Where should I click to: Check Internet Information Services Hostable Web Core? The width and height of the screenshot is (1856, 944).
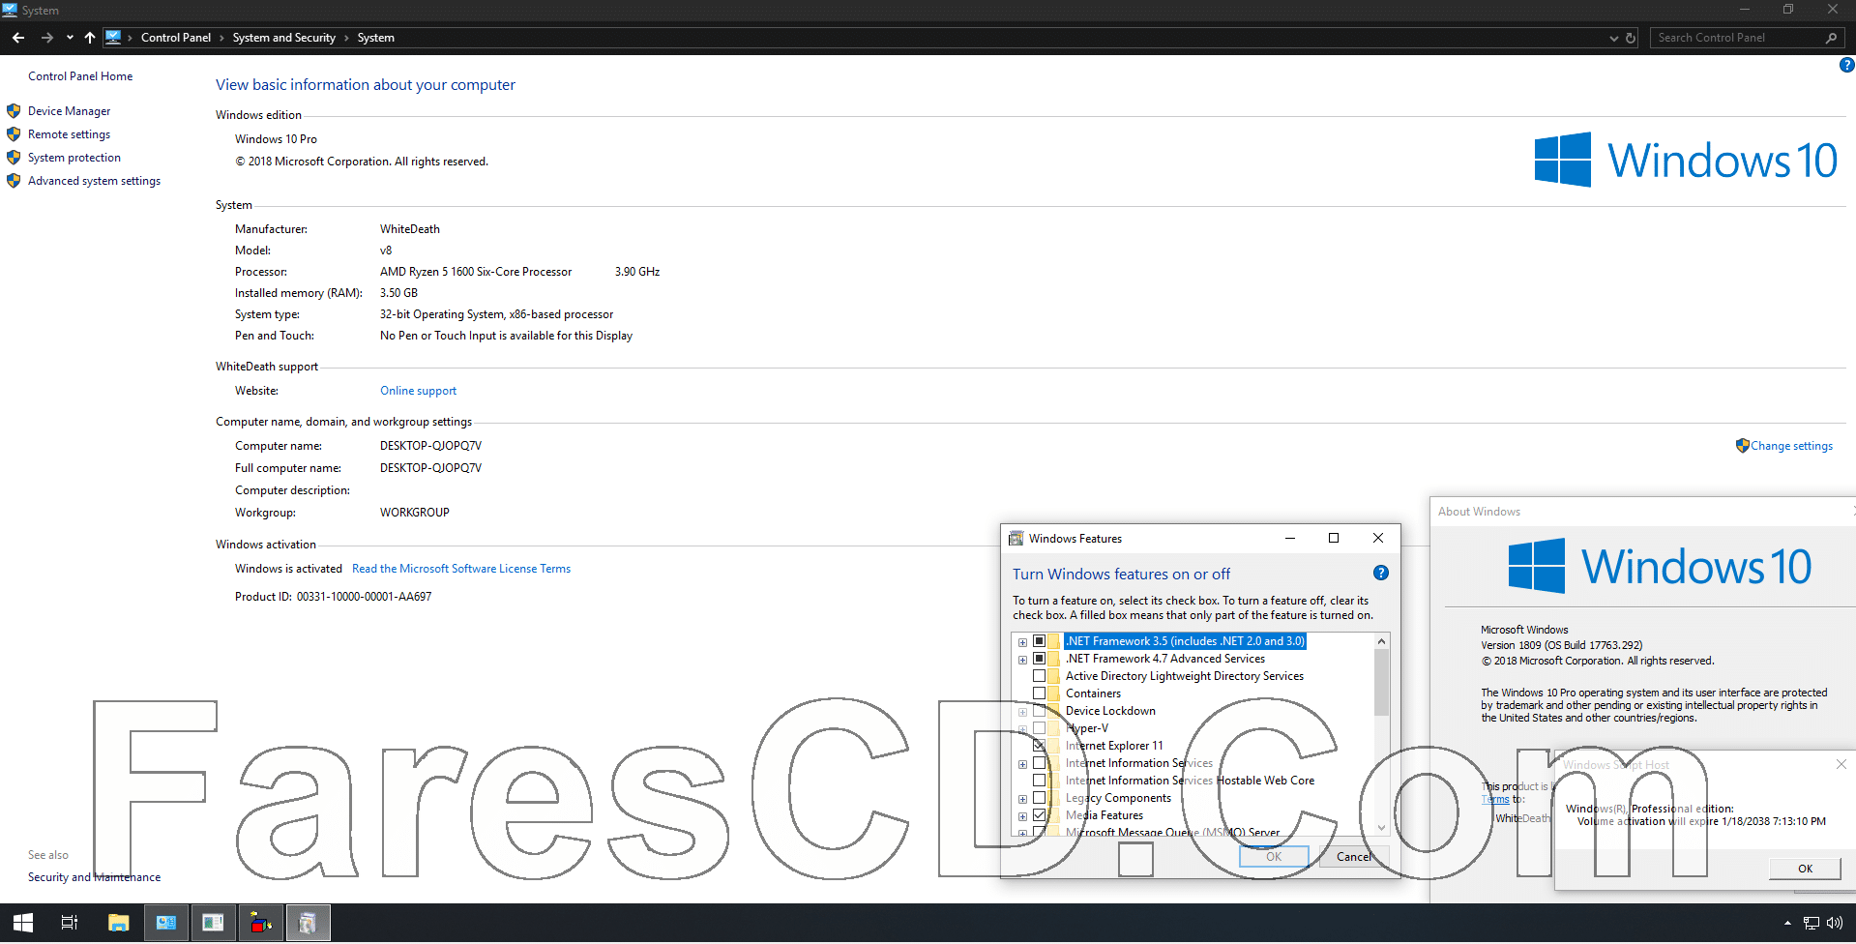click(1039, 781)
